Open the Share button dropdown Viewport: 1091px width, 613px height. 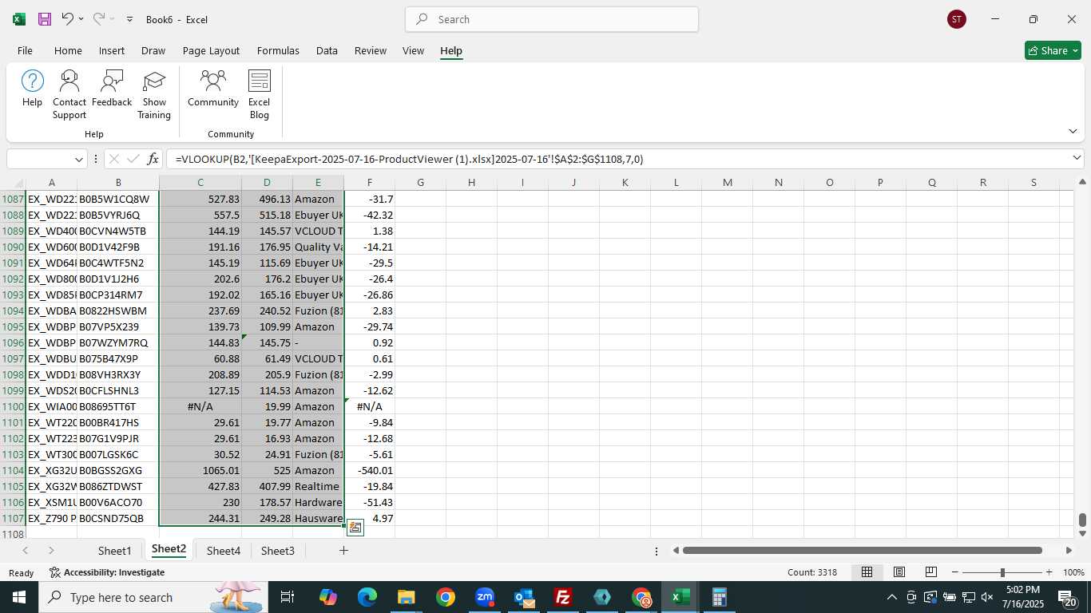pos(1074,50)
